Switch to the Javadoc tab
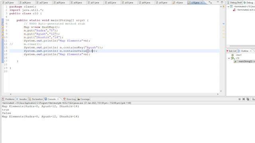Screen dimensions: 255x143 click(x=22, y=99)
